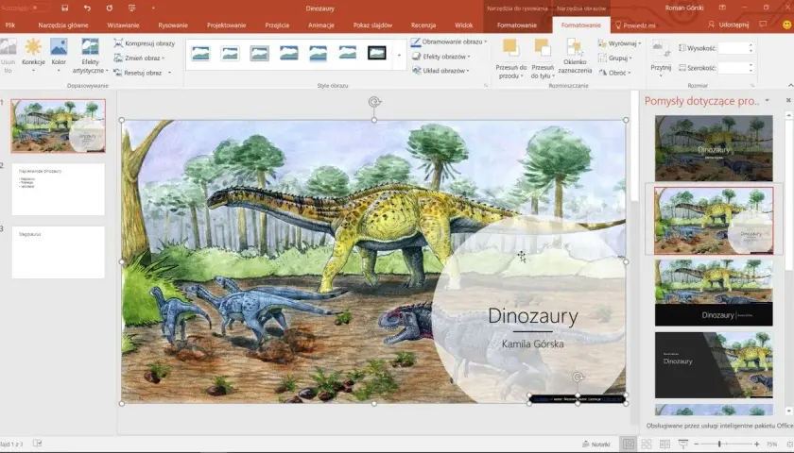Image resolution: width=794 pixels, height=453 pixels.
Task: Open Efekty artystyczne menu
Action: (90, 56)
